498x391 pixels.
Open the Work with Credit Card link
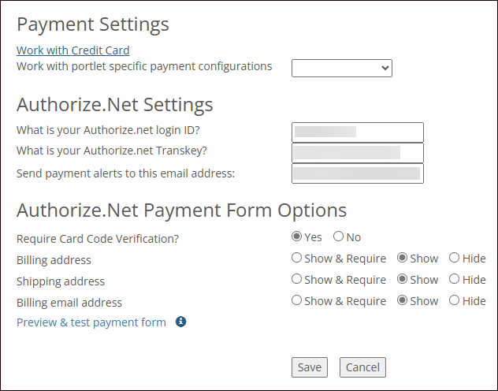[x=73, y=50]
